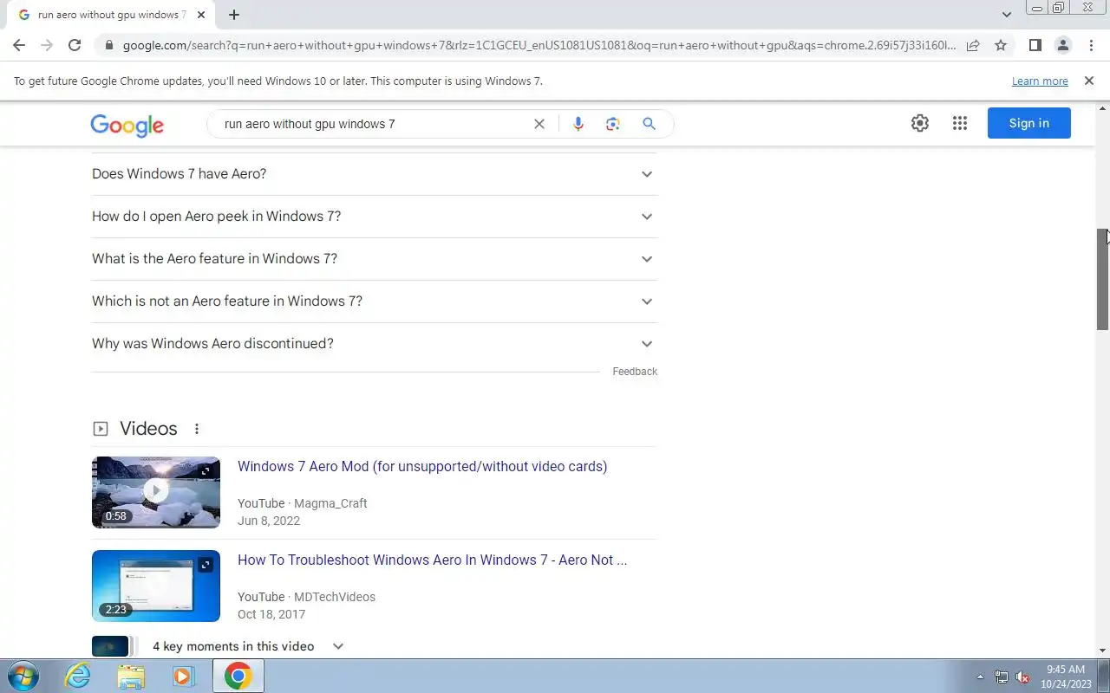Screen dimensions: 1110x693
Task: Click the Sign in button
Action: [x=1028, y=123]
